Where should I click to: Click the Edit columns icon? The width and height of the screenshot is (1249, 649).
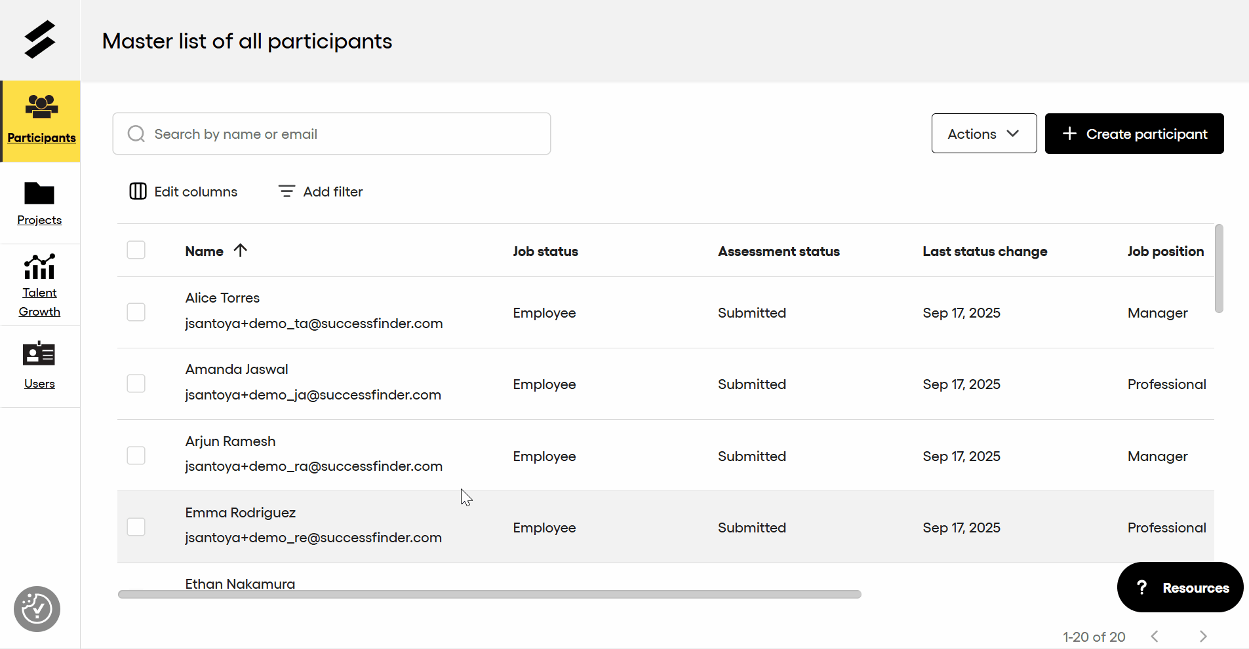point(138,191)
